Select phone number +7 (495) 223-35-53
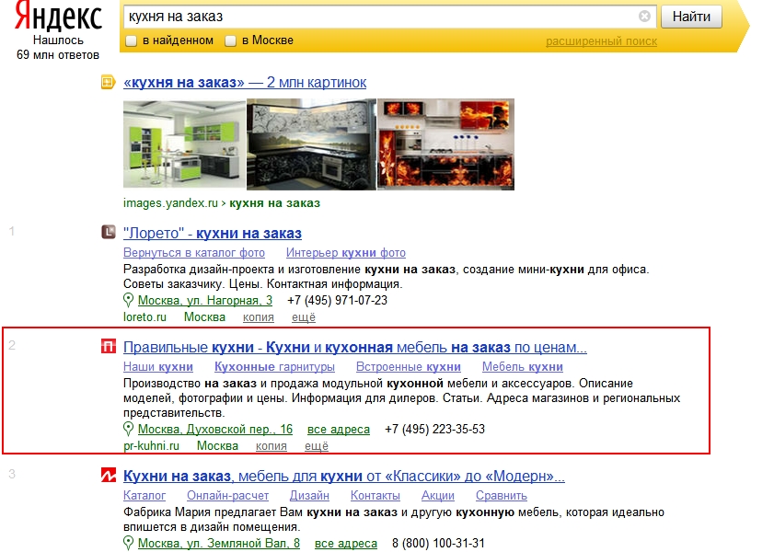 tap(435, 429)
